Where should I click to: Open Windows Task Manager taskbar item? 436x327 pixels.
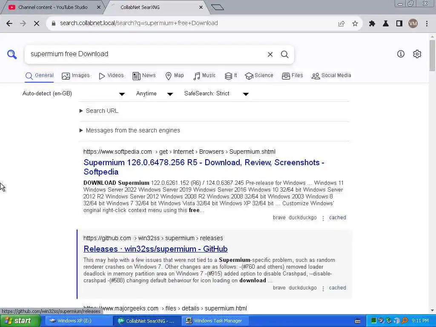(214, 321)
